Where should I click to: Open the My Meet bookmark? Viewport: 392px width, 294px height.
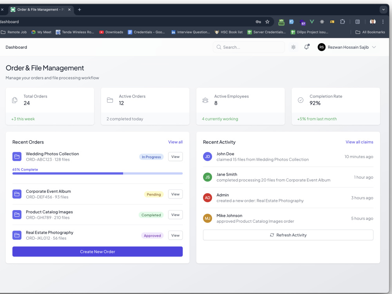[41, 32]
